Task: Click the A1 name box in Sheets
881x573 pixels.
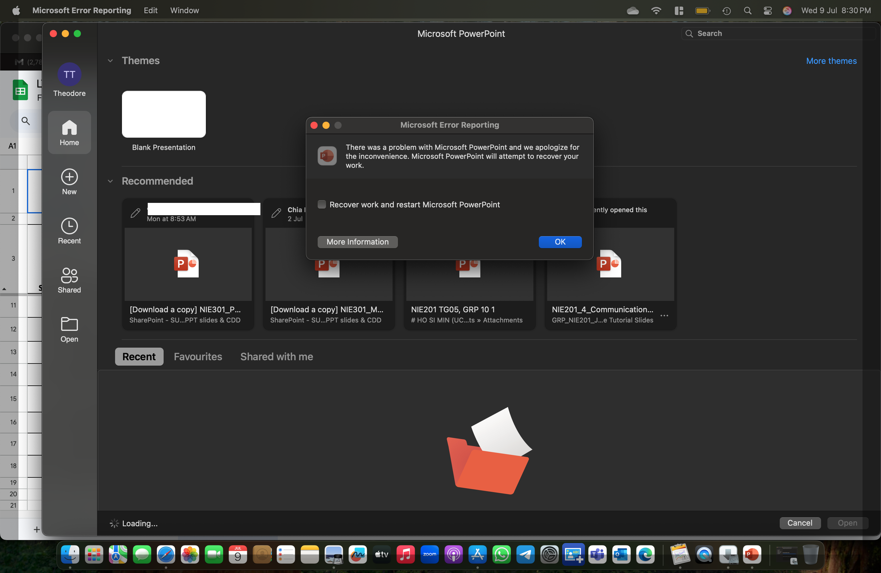Action: tap(12, 146)
